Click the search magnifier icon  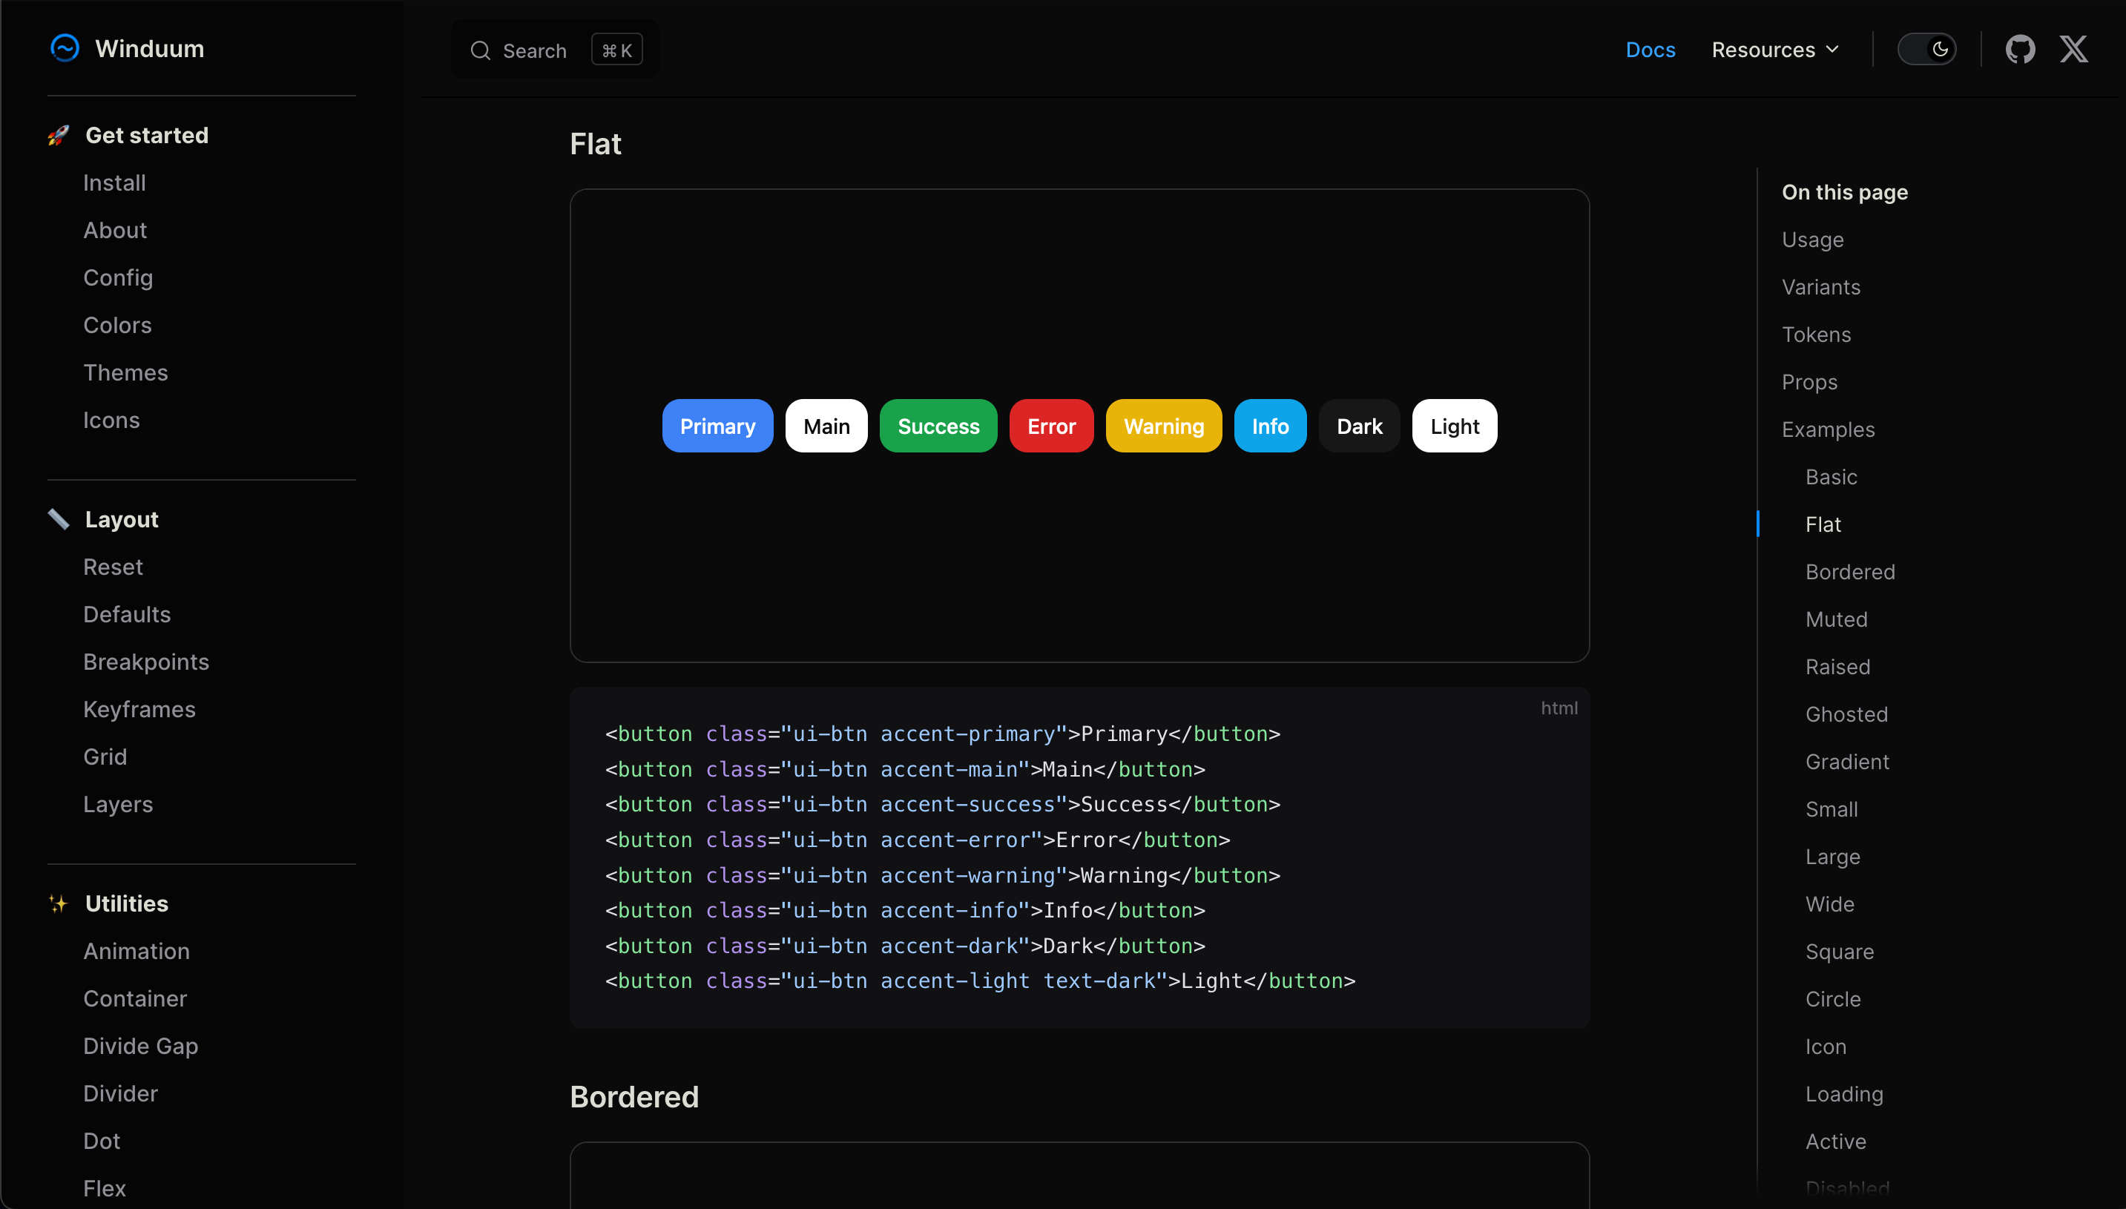click(481, 50)
